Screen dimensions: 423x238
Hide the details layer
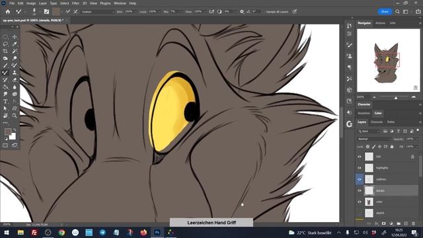point(360,190)
